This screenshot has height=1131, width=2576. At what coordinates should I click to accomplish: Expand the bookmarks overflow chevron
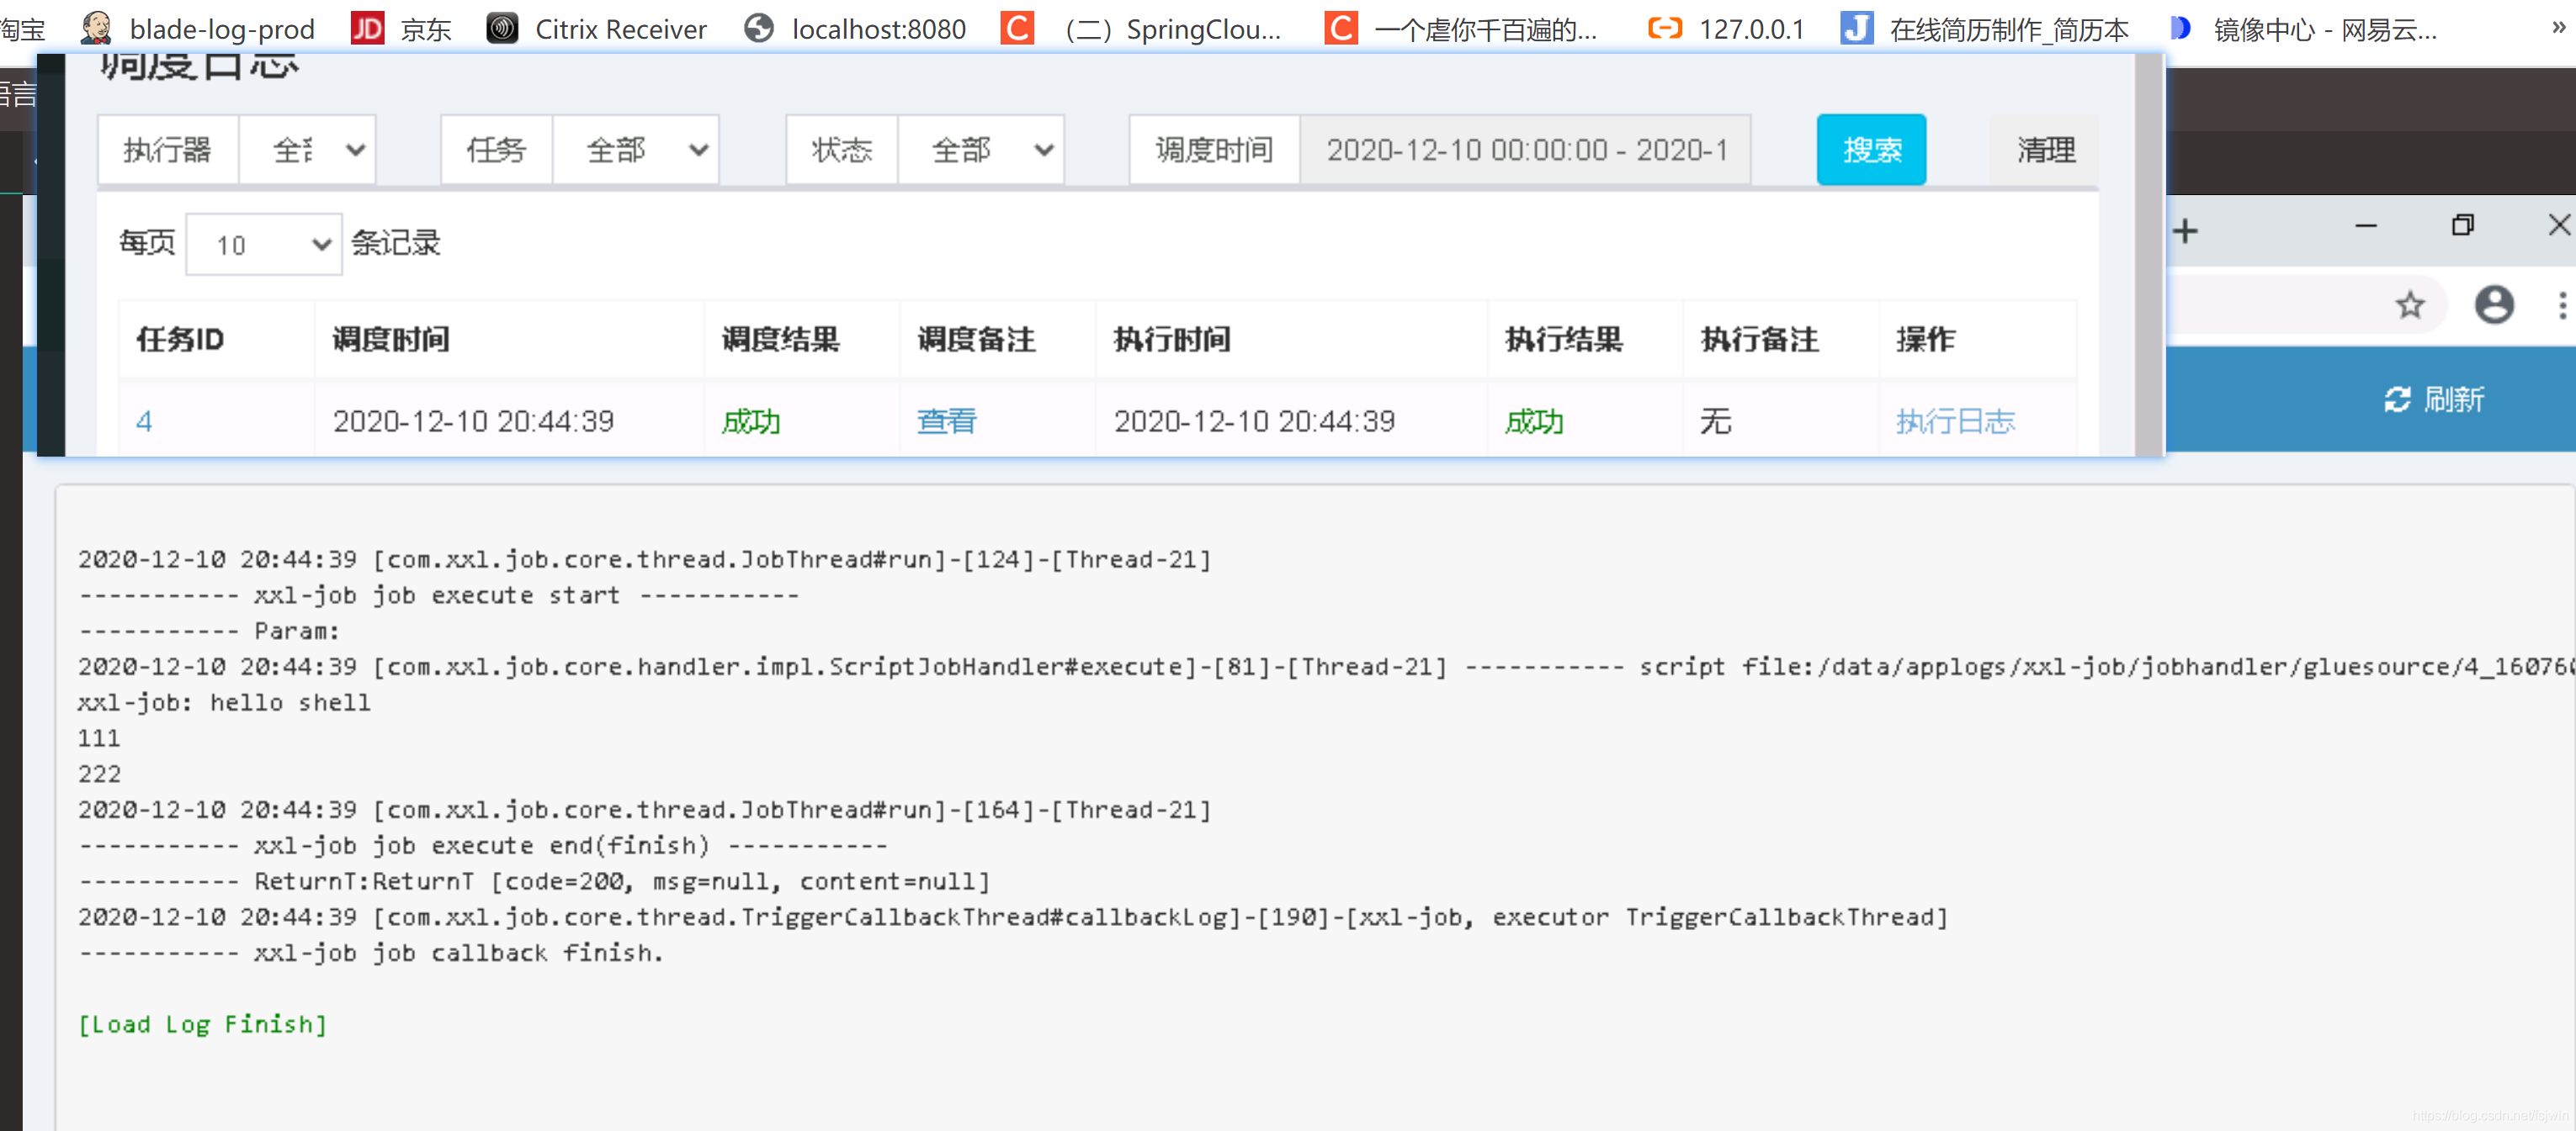point(2556,29)
